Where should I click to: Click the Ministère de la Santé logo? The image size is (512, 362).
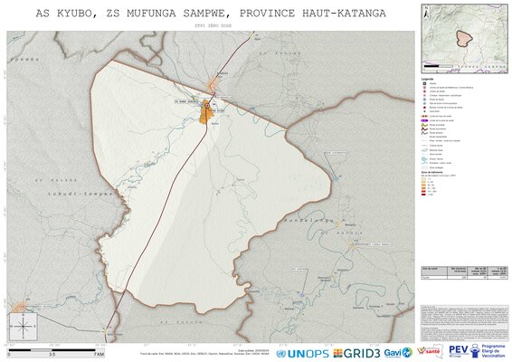click(430, 352)
